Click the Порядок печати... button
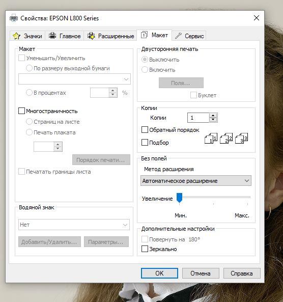 click(x=101, y=160)
